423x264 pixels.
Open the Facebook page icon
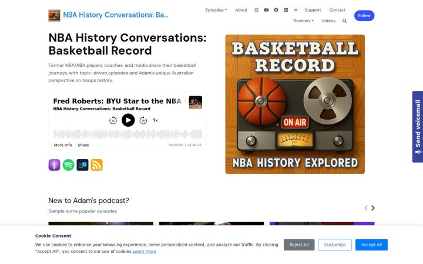(x=276, y=10)
